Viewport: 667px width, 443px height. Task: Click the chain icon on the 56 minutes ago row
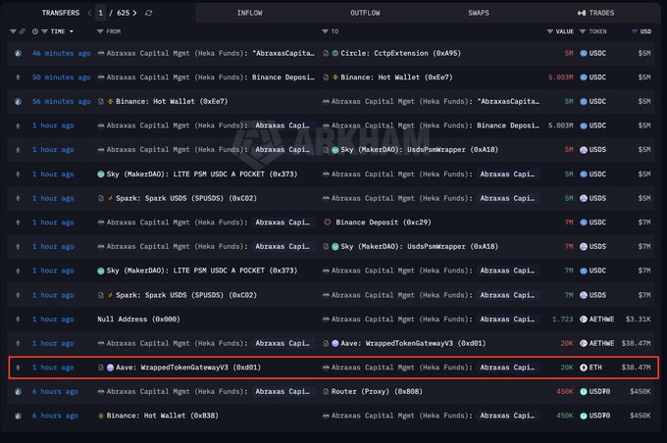click(x=18, y=102)
